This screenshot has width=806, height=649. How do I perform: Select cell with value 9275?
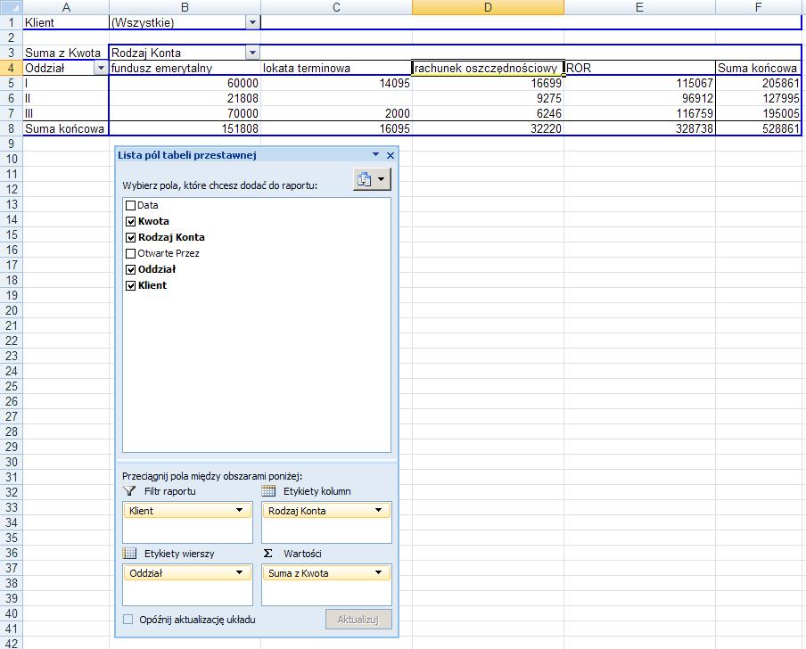click(488, 98)
